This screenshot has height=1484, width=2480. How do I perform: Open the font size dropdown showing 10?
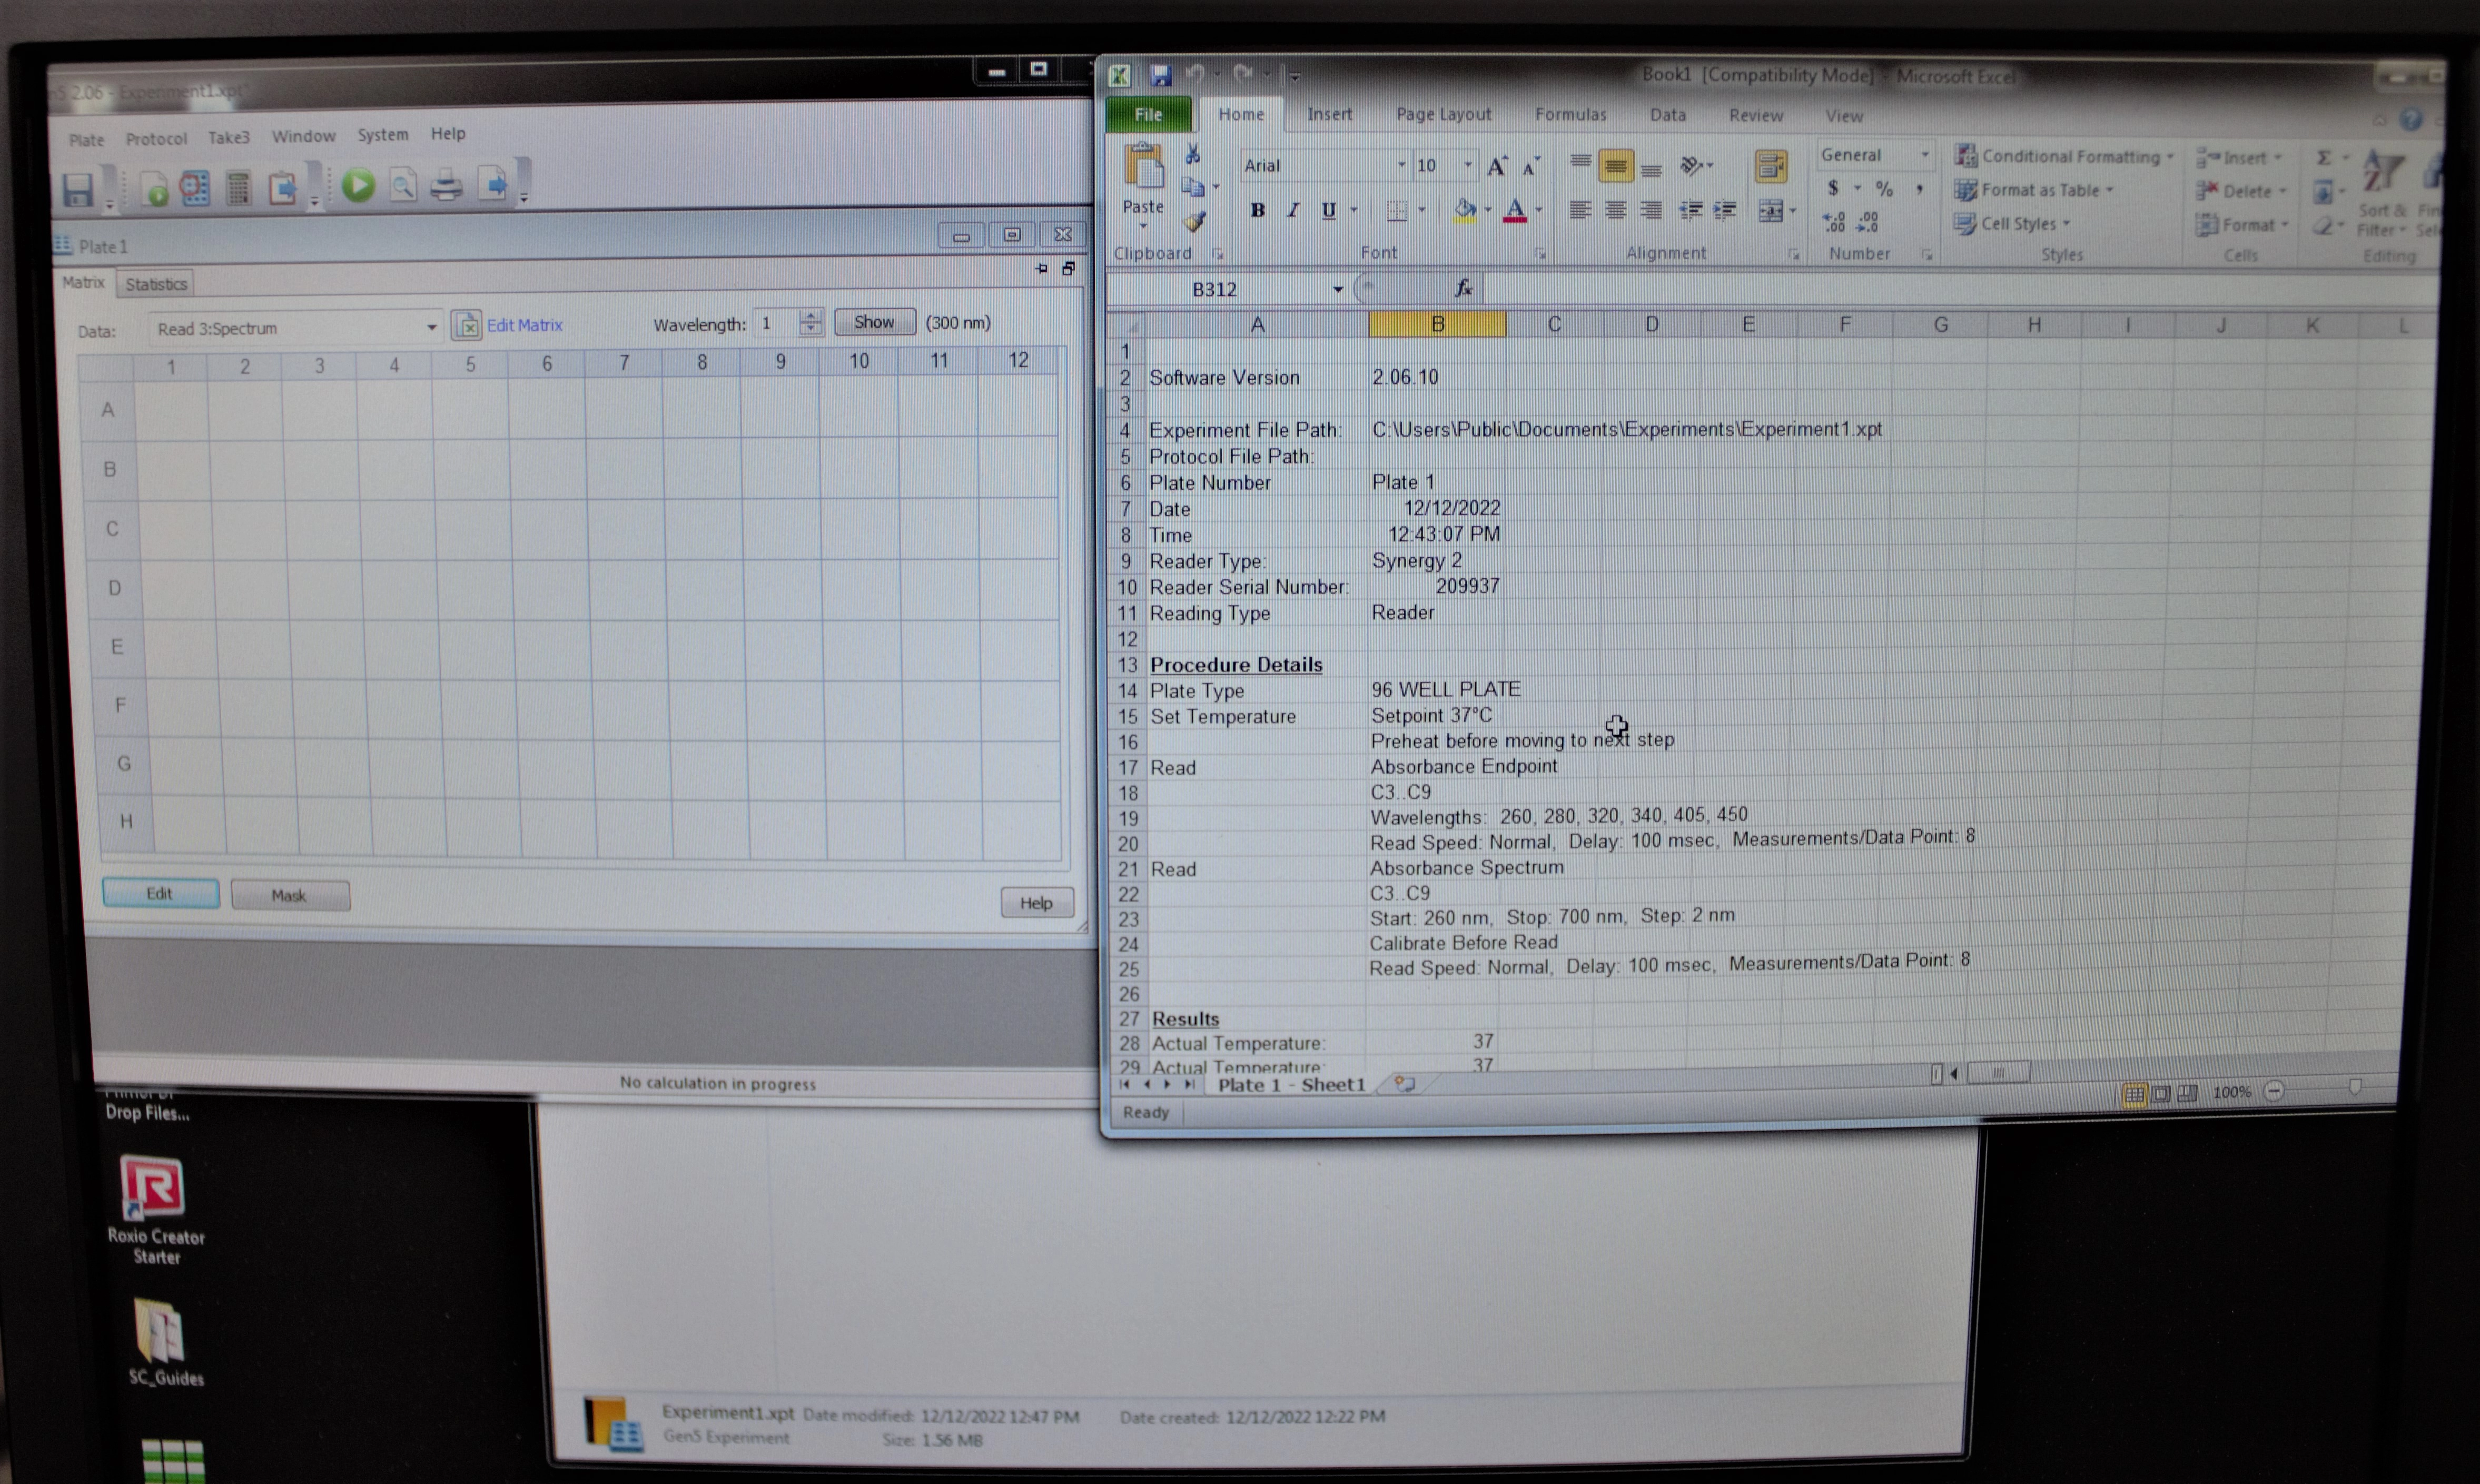[1467, 165]
